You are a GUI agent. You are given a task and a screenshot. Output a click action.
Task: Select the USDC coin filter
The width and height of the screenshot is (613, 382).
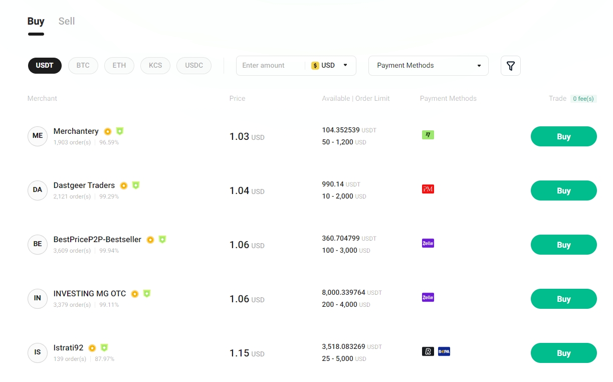(193, 66)
